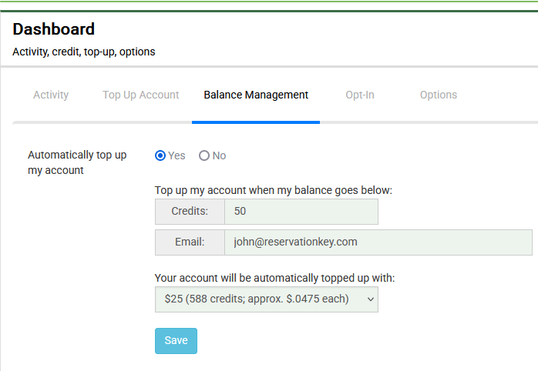This screenshot has height=371, width=538.
Task: Click the 'Activity, credit, top-up, options' subtitle
Action: tap(84, 52)
